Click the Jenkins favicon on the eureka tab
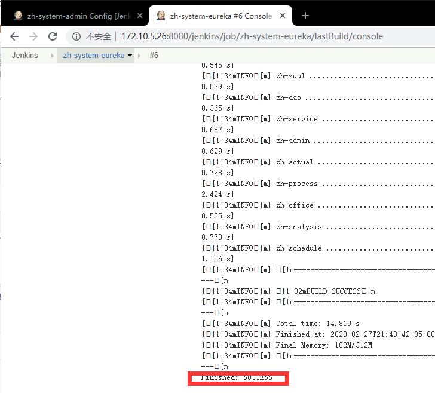435x393 pixels. [161, 16]
